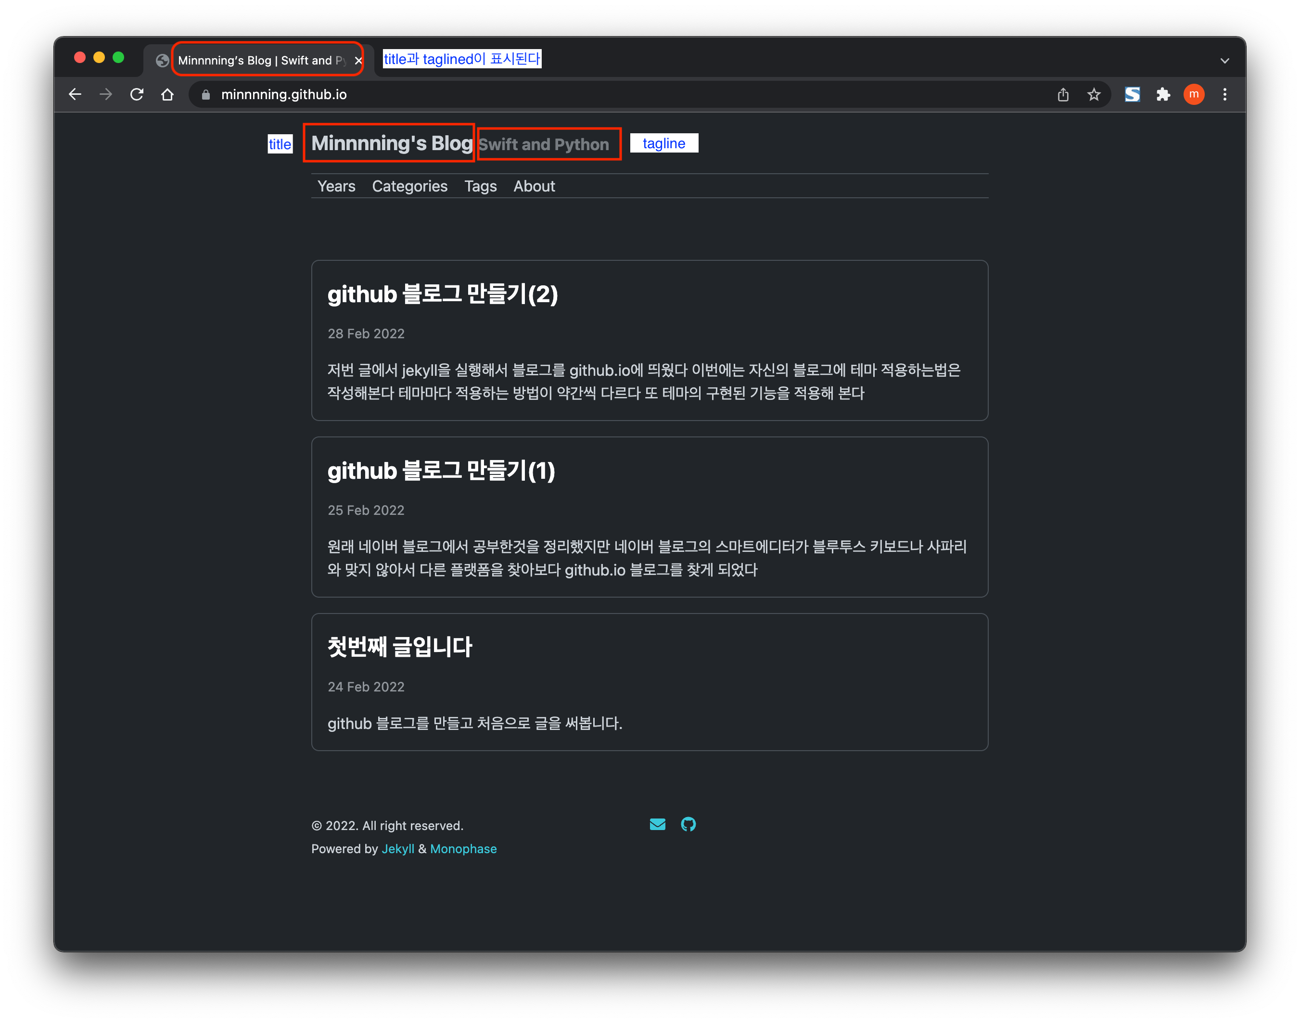Screen dimensions: 1300x1023
Task: Close the Minnnning's Blog tab
Action: [358, 61]
